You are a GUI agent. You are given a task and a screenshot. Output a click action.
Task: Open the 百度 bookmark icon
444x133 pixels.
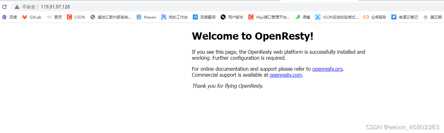point(4,17)
